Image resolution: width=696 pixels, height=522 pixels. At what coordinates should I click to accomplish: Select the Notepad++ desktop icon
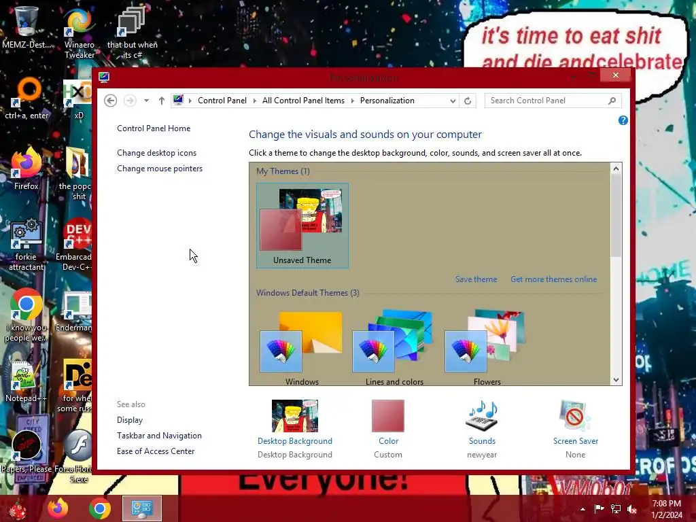pos(26,381)
